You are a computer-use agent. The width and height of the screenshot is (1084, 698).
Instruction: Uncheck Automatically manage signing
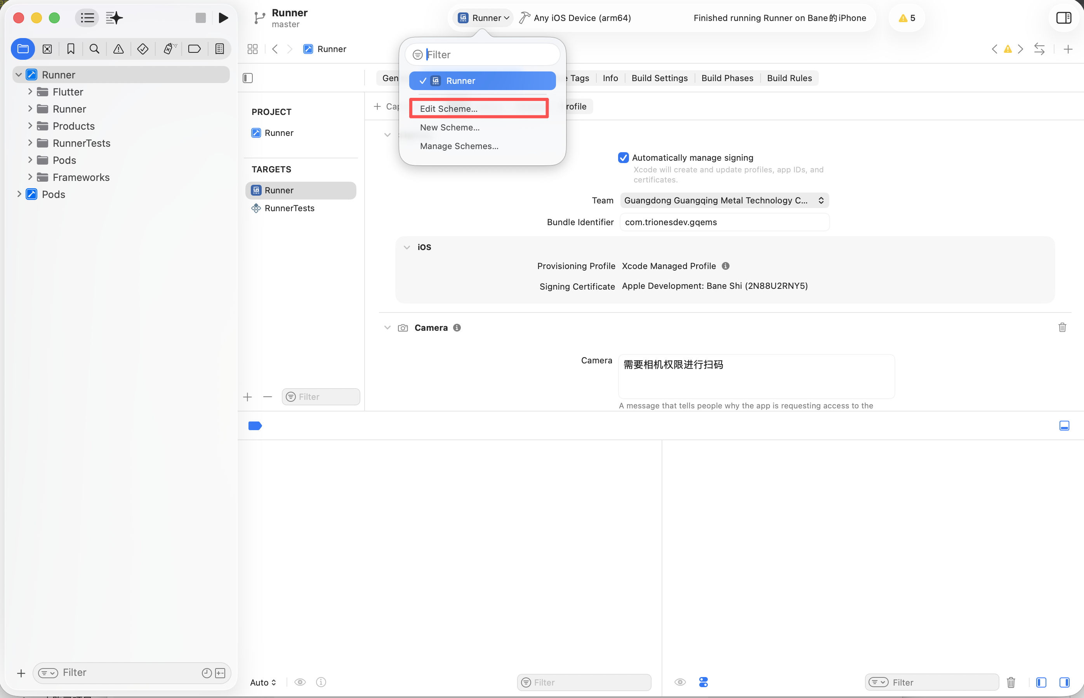pyautogui.click(x=623, y=158)
